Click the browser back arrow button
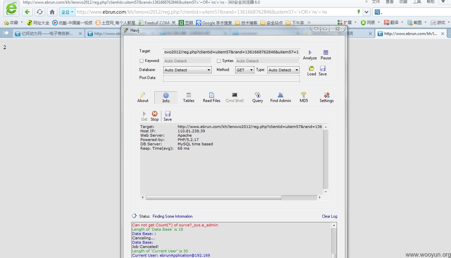The width and height of the screenshot is (451, 258). click(27, 12)
